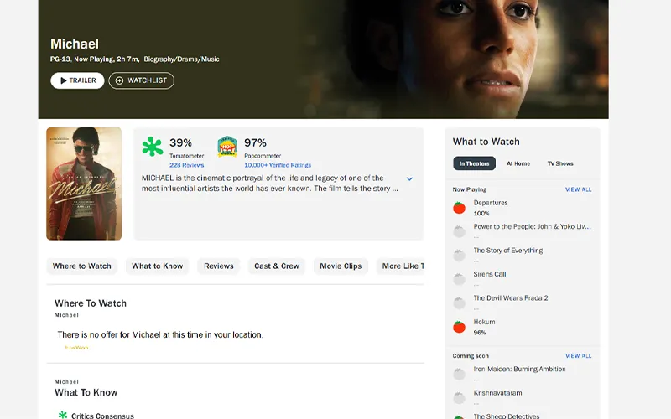Jump to More Like This section
Screen dimensions: 671x419
click(x=401, y=266)
